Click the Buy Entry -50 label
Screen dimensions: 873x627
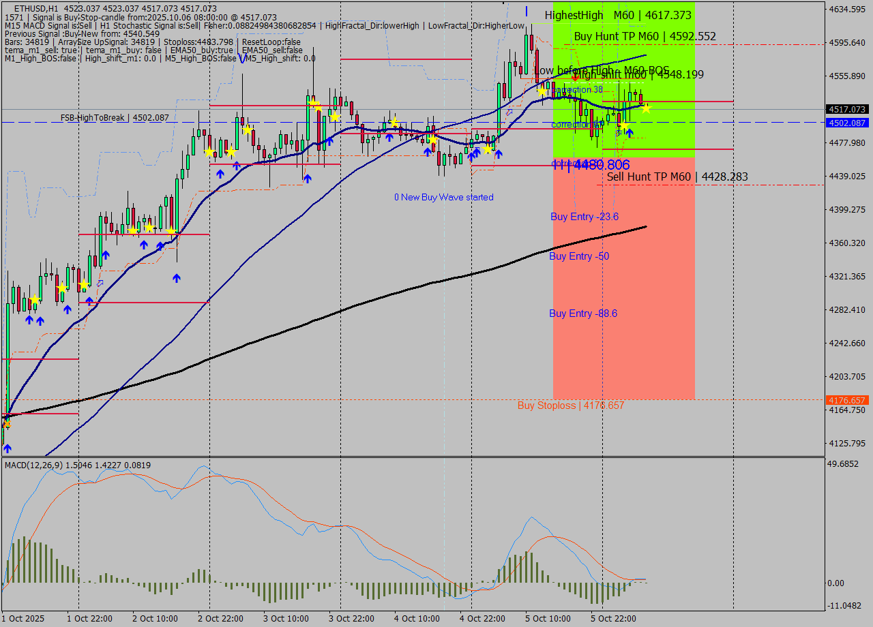[x=578, y=256]
